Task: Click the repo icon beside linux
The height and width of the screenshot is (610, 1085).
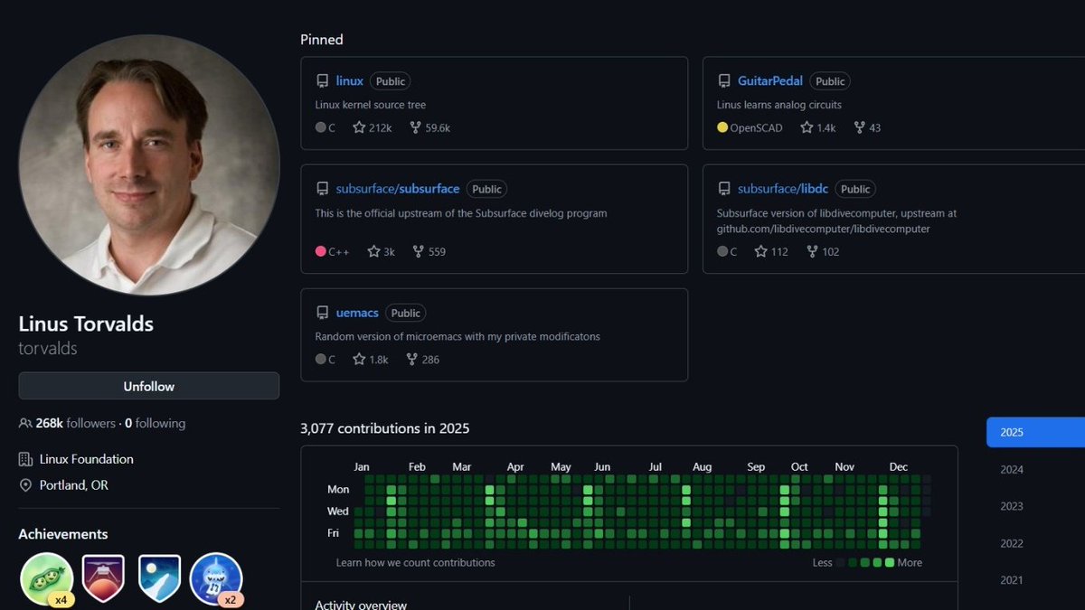Action: [322, 81]
